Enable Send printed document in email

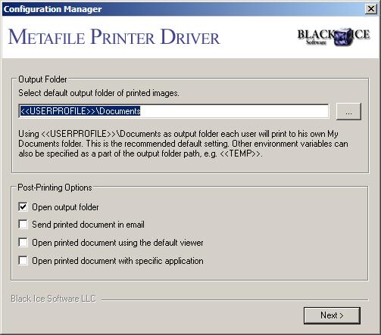pos(23,225)
